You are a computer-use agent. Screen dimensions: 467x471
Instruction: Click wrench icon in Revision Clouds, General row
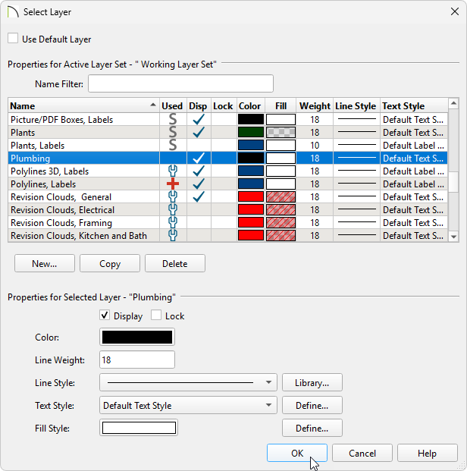(173, 196)
